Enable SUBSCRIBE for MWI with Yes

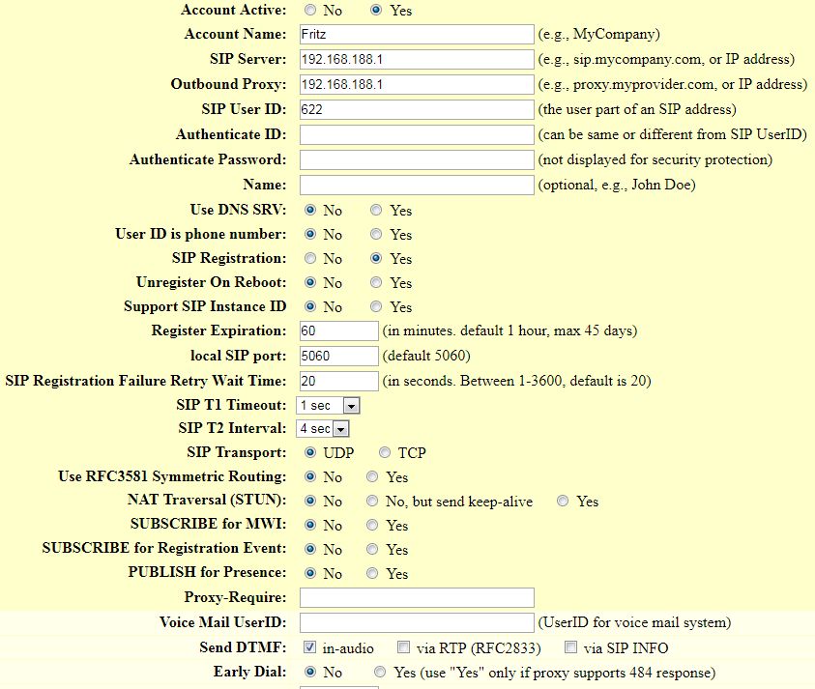[x=372, y=526]
